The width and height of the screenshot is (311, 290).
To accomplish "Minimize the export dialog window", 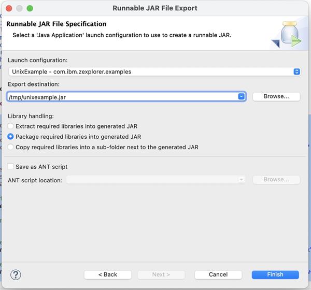I will coord(19,8).
